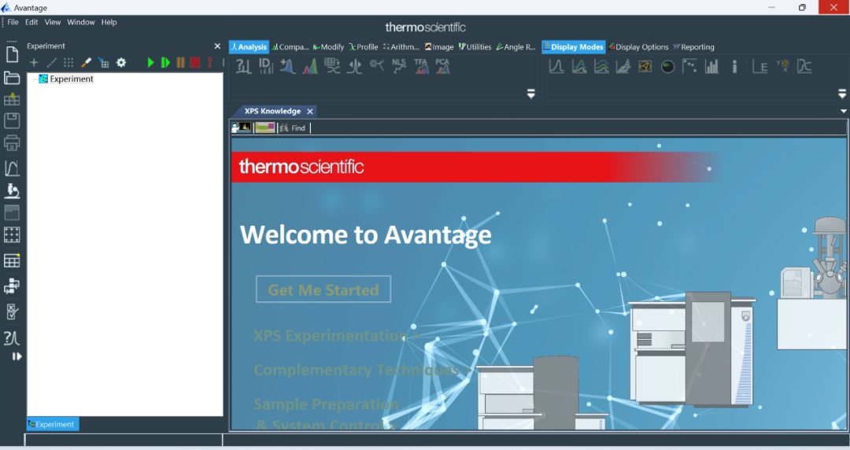Click the green step-play button
This screenshot has width=850, height=450.
(x=165, y=62)
